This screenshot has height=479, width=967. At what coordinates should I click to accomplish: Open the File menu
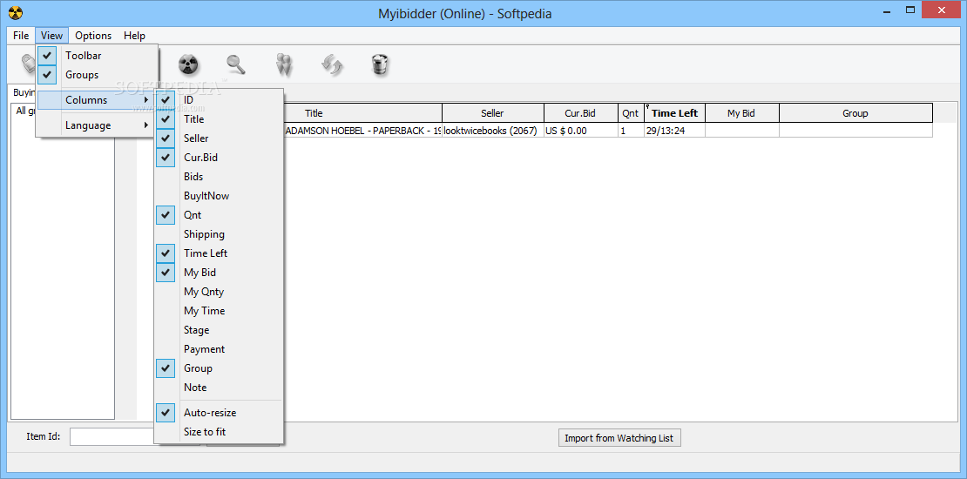point(21,35)
